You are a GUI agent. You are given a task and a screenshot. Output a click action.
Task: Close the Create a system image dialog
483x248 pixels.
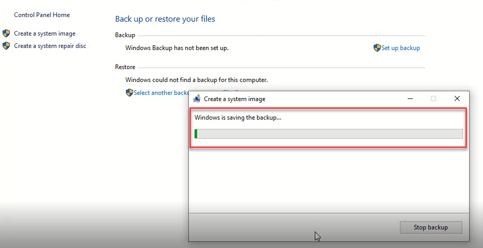(x=457, y=99)
